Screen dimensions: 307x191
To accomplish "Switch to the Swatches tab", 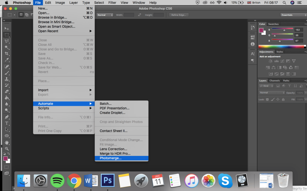I will 273,24.
